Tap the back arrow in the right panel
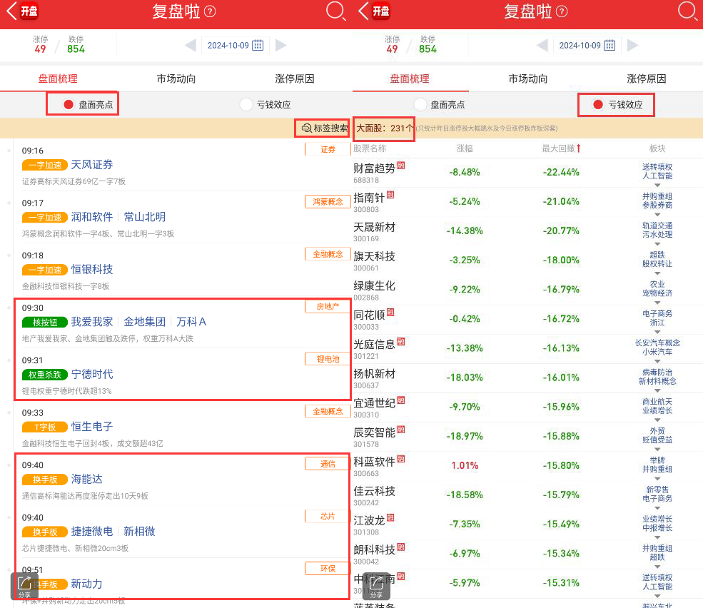The height and width of the screenshot is (608, 703). click(x=364, y=11)
